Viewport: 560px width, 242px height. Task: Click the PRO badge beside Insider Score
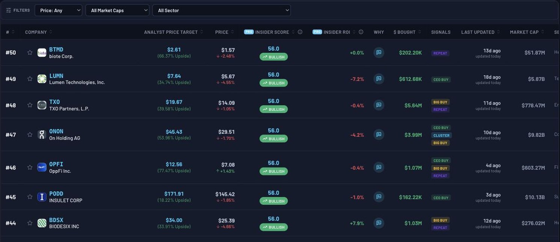click(x=249, y=32)
